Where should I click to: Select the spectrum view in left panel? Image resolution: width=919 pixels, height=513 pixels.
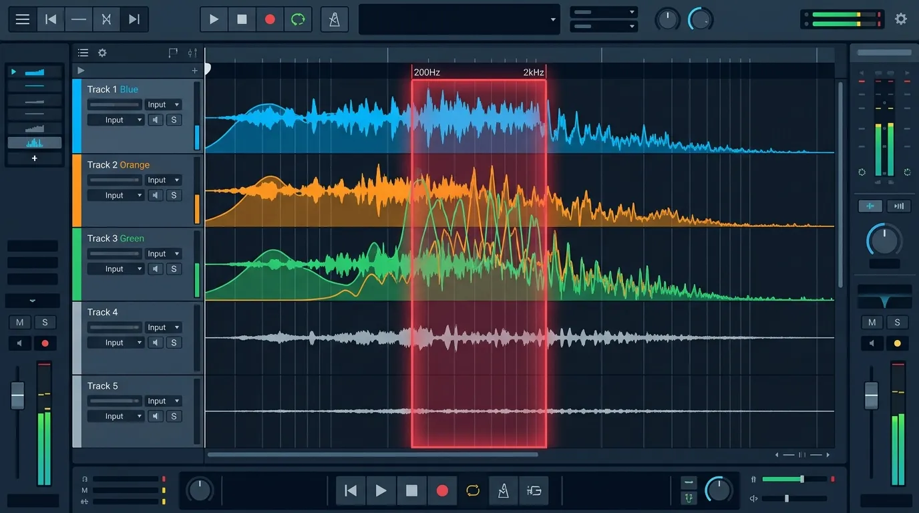coord(35,143)
